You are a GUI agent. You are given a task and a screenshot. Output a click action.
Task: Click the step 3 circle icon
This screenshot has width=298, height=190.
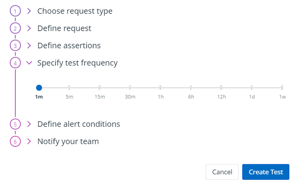[15, 45]
